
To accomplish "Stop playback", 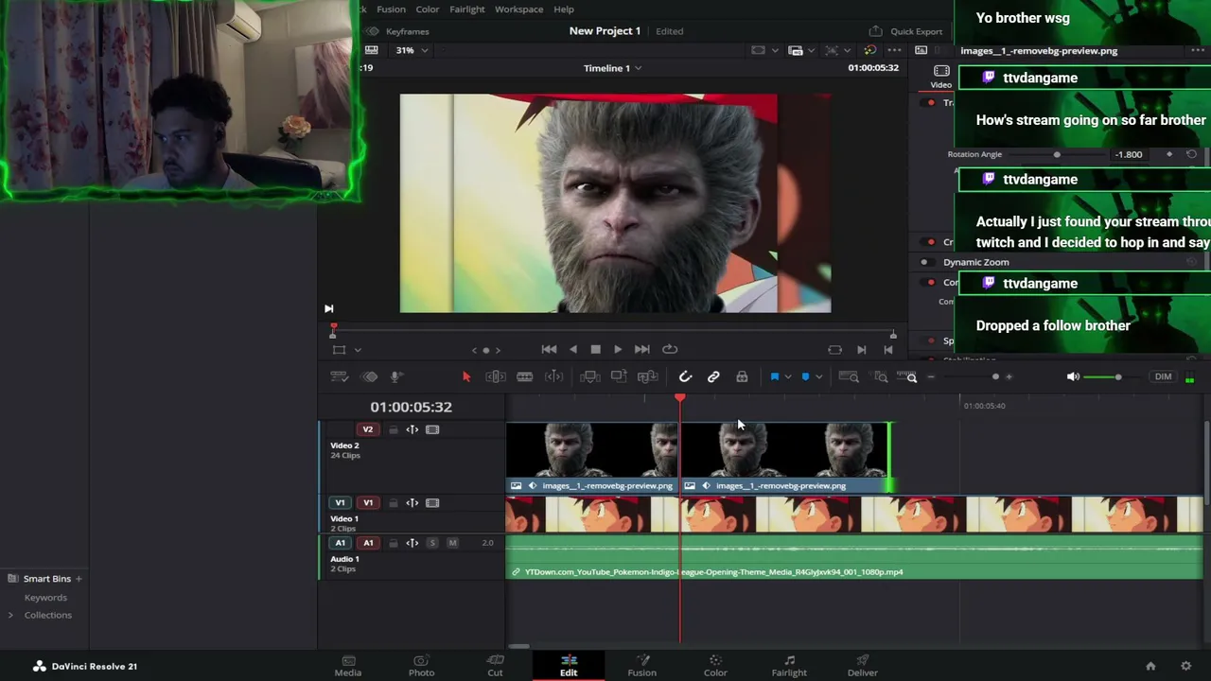I will pos(595,349).
